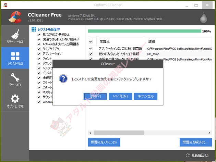Screen dimensions: 216x162
Task: Maximize the CCleaner window
Action: 196,5
